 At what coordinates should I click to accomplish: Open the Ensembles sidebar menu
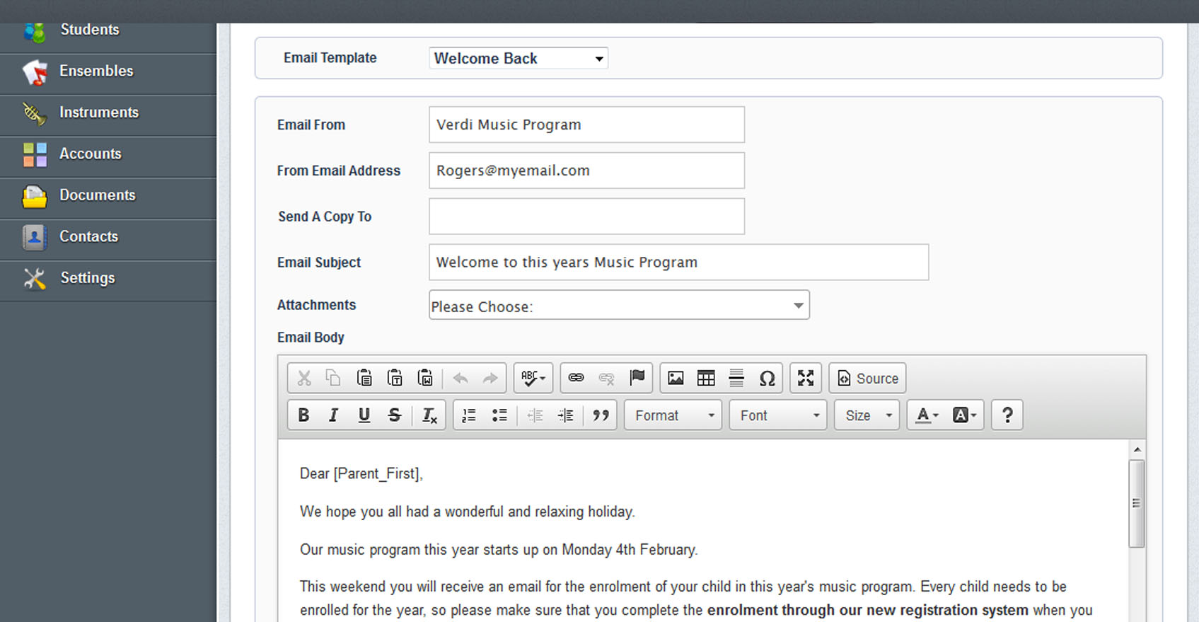tap(96, 71)
